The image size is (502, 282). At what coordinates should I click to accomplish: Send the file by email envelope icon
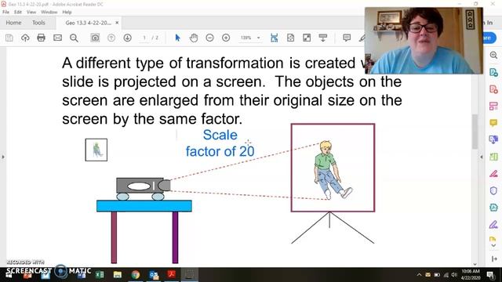pos(57,38)
